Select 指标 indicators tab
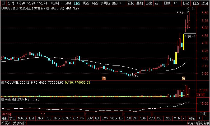 click(5, 118)
